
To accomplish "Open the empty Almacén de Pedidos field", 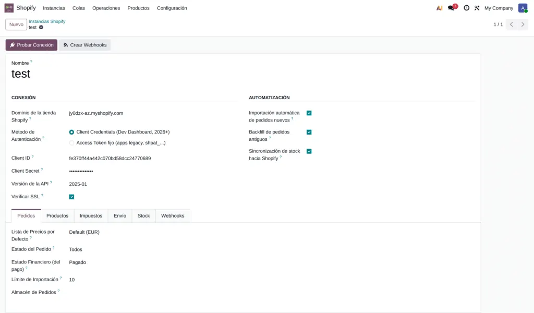I will pyautogui.click(x=153, y=292).
